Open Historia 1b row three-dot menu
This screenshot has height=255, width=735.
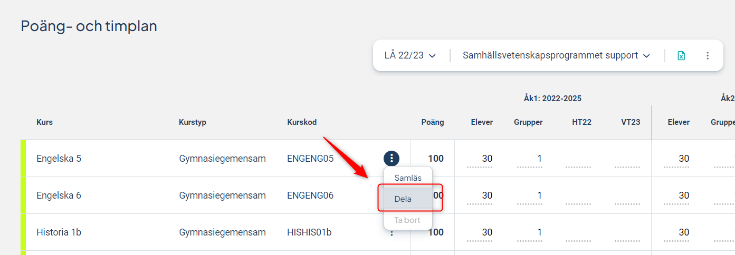(x=392, y=232)
